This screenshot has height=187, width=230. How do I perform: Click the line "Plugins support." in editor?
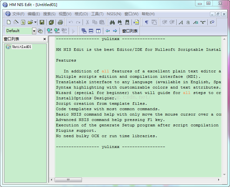(x=76, y=130)
